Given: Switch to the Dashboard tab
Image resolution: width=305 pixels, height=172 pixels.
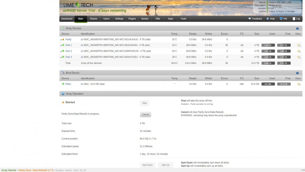Looking at the screenshot, I should coord(67,19).
